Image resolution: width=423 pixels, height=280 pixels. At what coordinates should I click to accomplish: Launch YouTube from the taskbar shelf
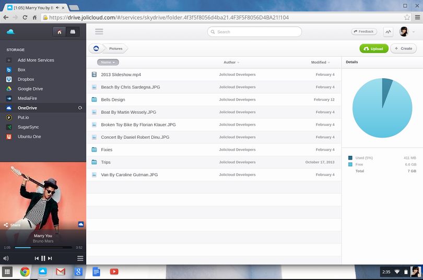tap(114, 271)
